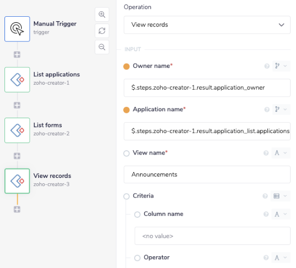
Task: Click the zoom out magnifier icon
Action: point(102,47)
